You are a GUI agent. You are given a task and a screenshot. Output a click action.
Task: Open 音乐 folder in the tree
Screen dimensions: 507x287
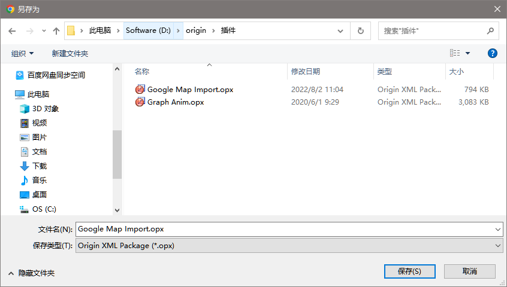click(x=40, y=180)
